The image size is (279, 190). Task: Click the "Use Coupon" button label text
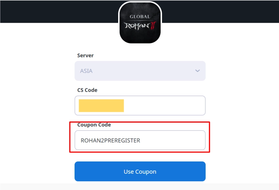pyautogui.click(x=140, y=172)
